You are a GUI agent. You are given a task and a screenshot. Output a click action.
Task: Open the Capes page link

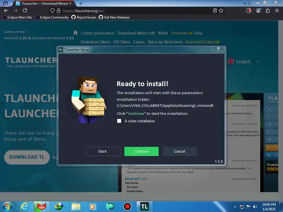click(x=139, y=42)
